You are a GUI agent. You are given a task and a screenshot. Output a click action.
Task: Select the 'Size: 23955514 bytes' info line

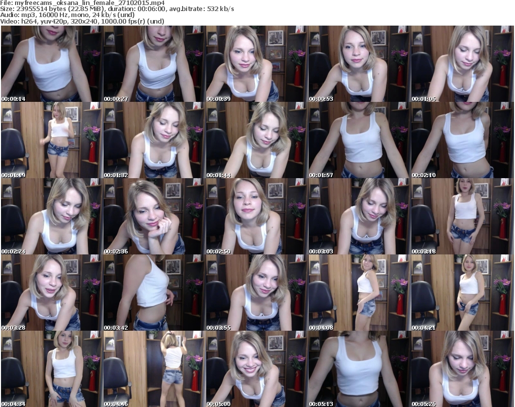pos(117,9)
